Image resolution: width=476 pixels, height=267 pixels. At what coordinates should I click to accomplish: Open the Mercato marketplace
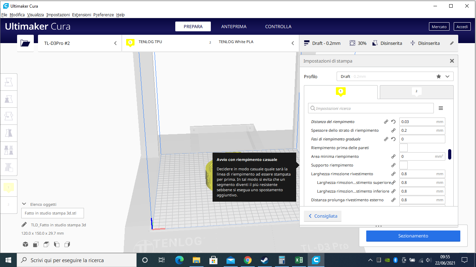click(x=439, y=27)
